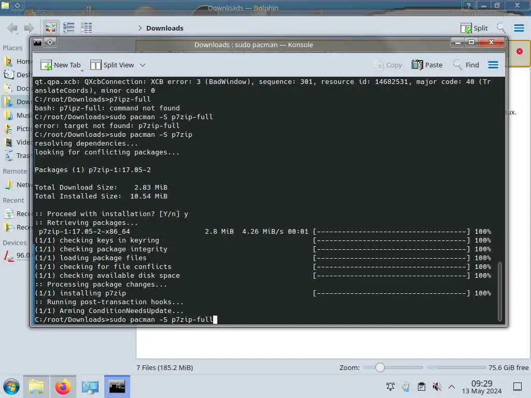Open notifications bell in system tray

click(x=390, y=387)
